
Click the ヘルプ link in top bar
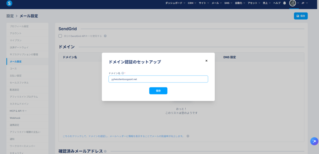[x=277, y=3]
